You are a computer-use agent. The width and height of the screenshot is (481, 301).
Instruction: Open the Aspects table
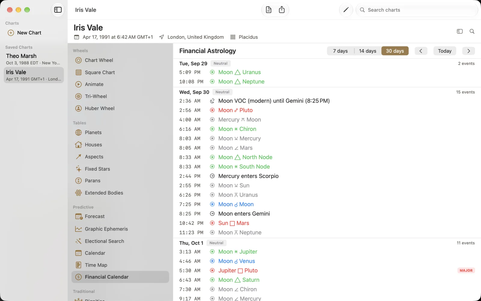click(x=120, y=157)
